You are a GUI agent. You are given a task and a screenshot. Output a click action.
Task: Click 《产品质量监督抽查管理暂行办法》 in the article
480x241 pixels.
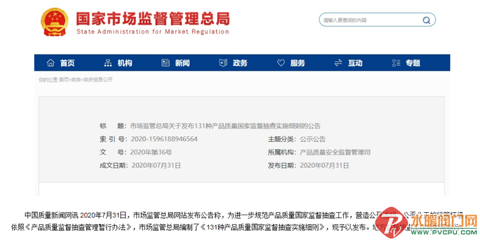[x=79, y=228]
